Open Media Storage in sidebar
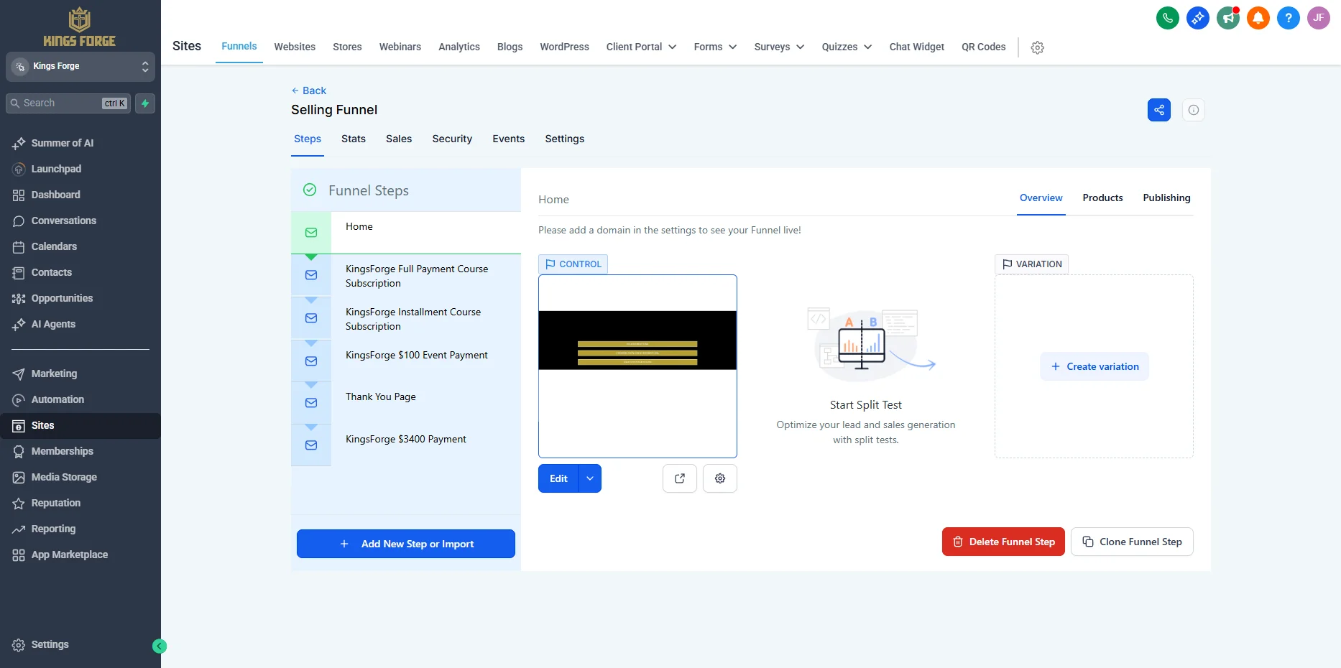 click(x=64, y=477)
